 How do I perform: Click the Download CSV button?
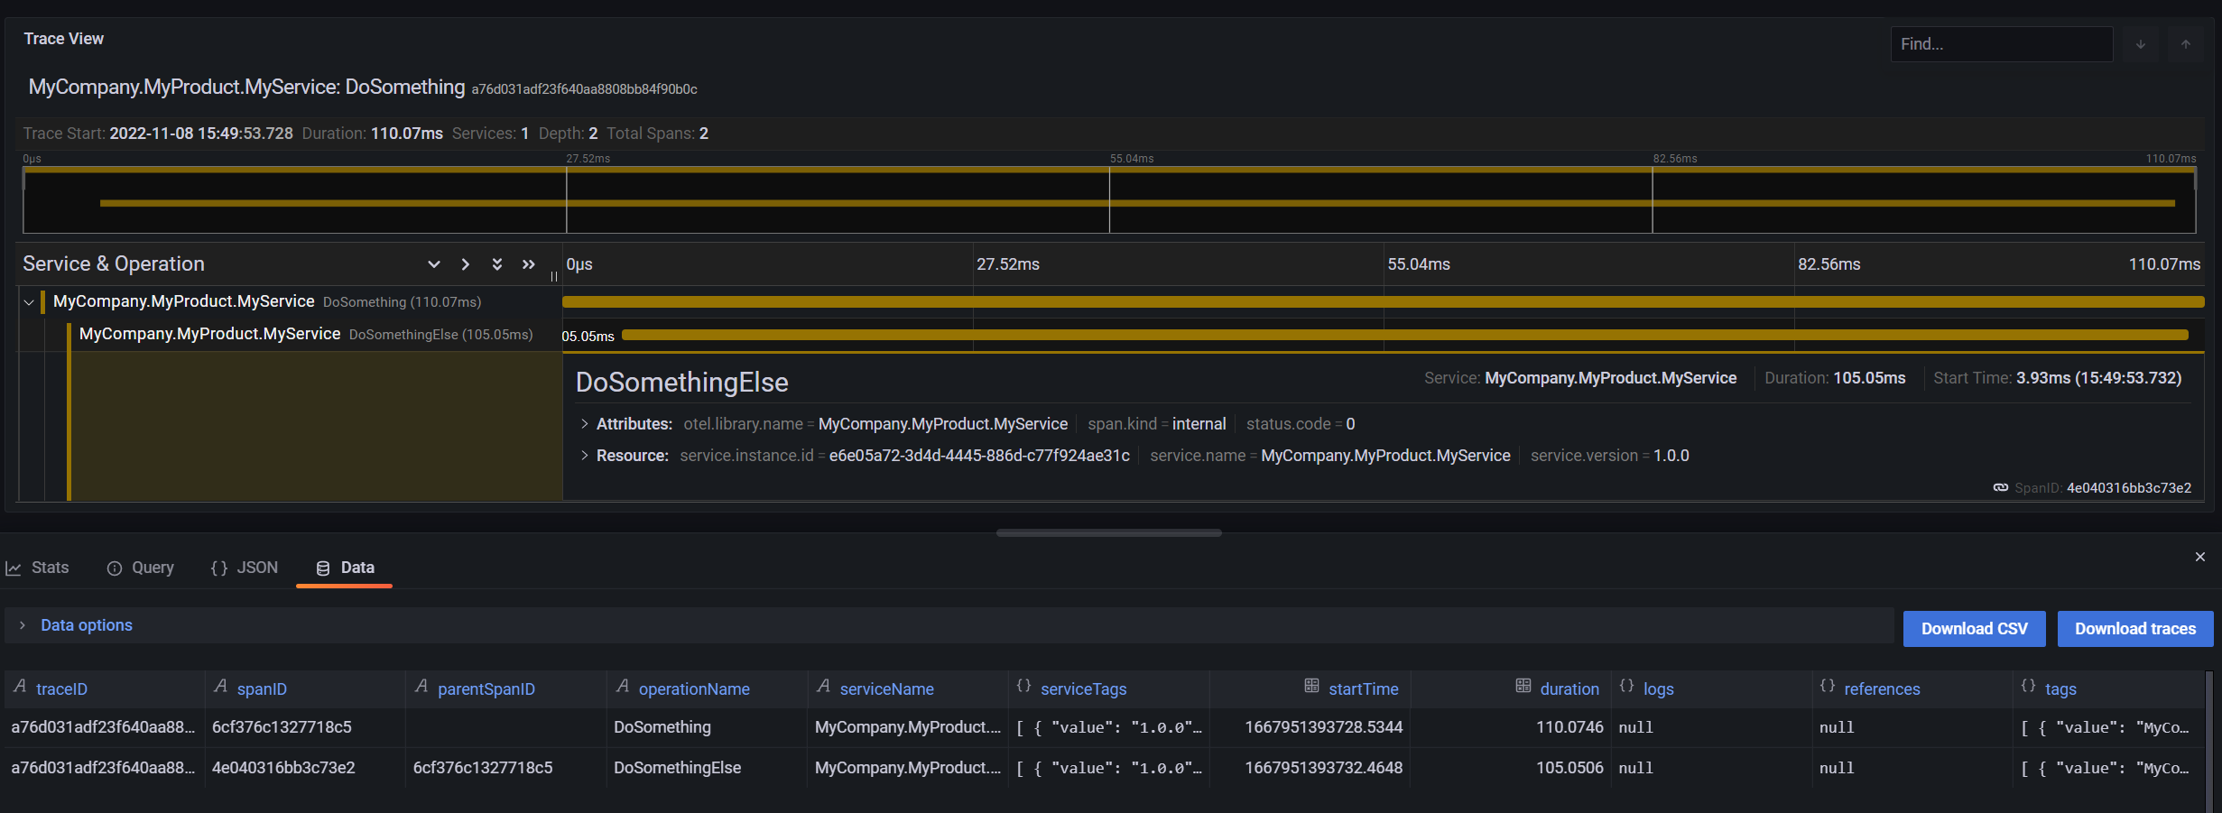[1974, 628]
